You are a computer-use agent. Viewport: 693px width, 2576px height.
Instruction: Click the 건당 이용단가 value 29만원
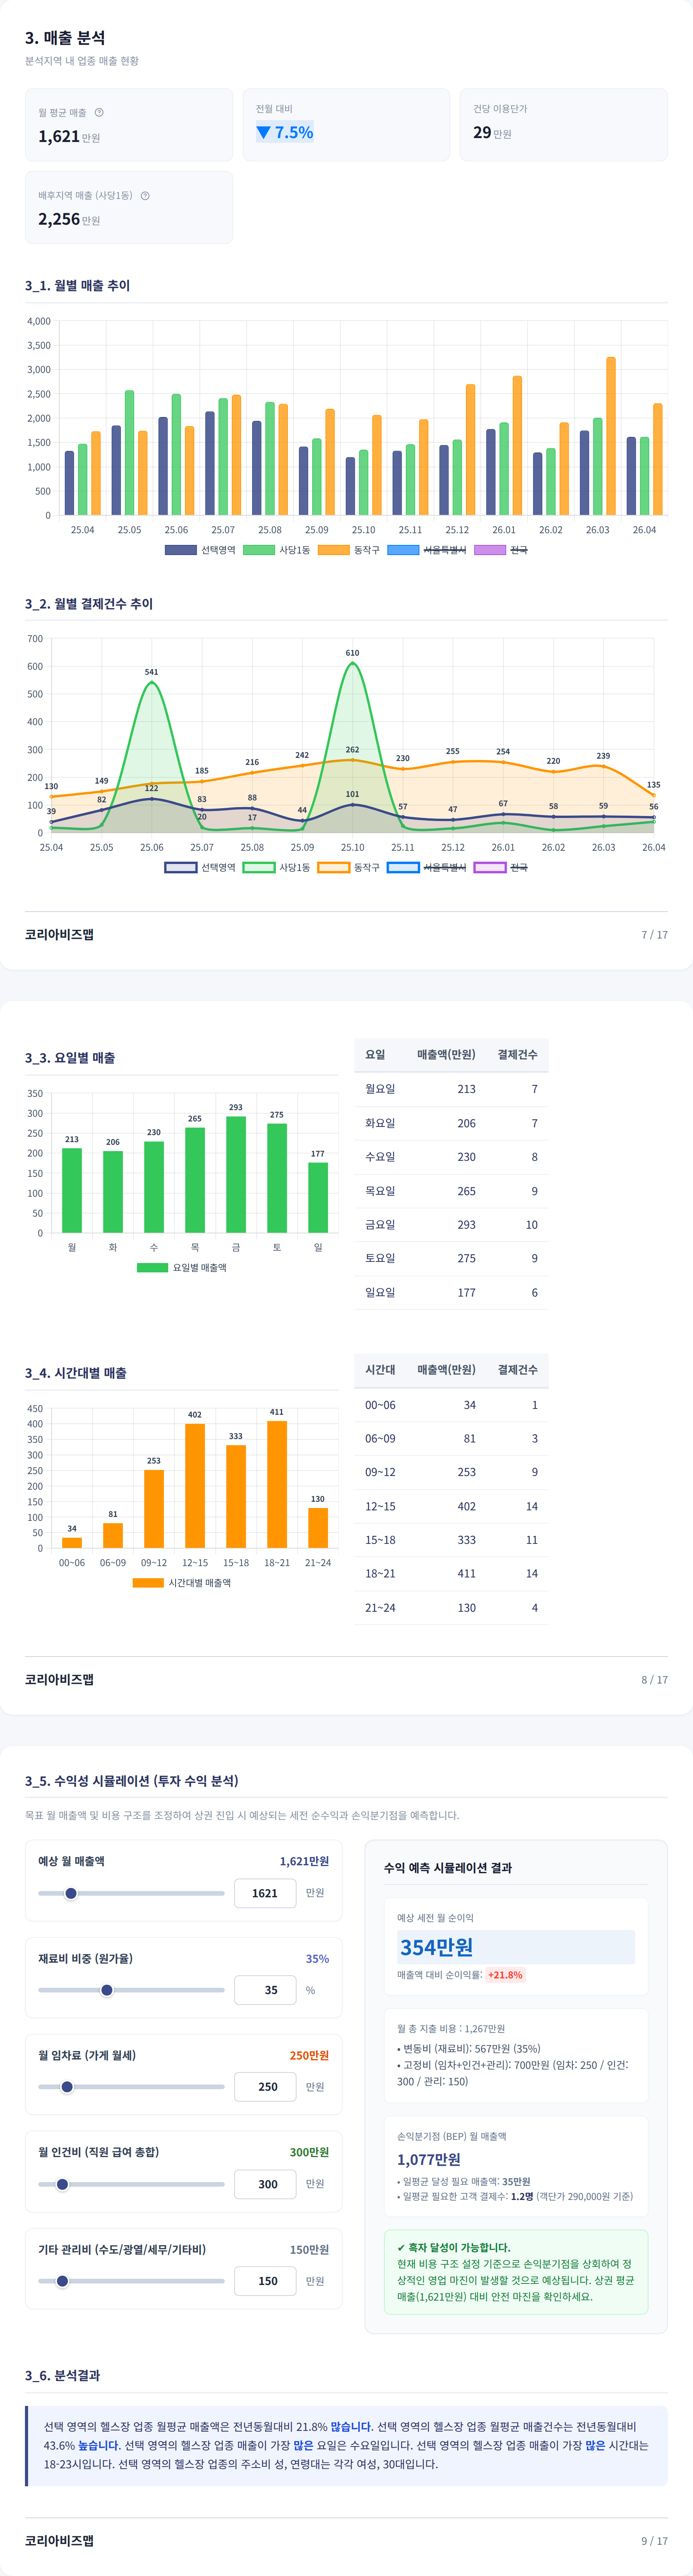point(492,132)
